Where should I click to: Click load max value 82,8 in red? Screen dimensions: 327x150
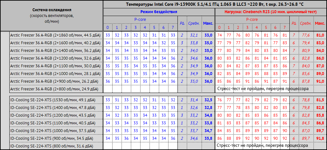tap(320, 108)
